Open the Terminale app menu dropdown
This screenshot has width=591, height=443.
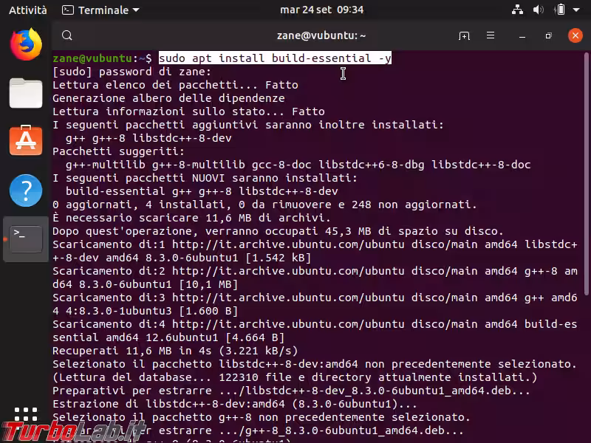(x=100, y=10)
